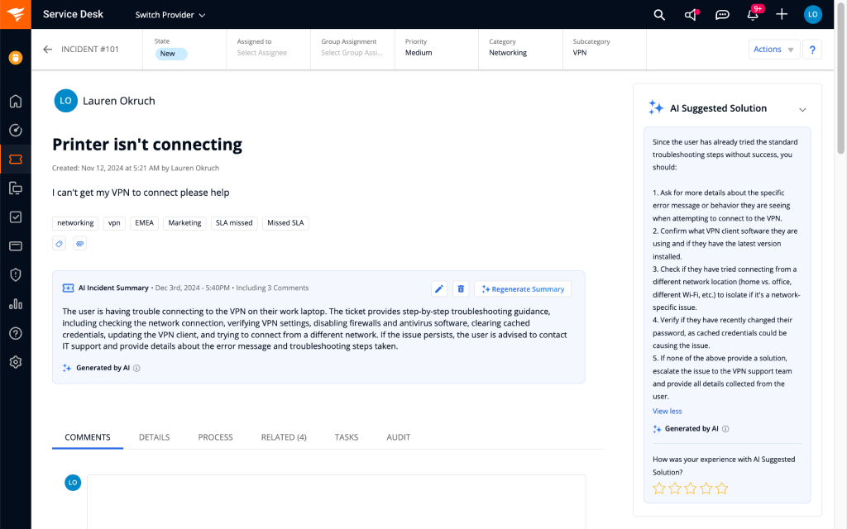The height and width of the screenshot is (529, 847).
Task: Open the AUDIT tab
Action: [x=398, y=437]
